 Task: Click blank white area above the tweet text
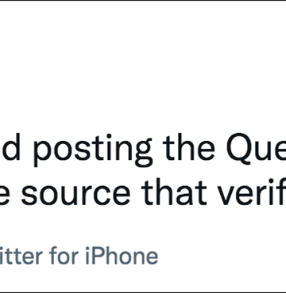point(143,66)
